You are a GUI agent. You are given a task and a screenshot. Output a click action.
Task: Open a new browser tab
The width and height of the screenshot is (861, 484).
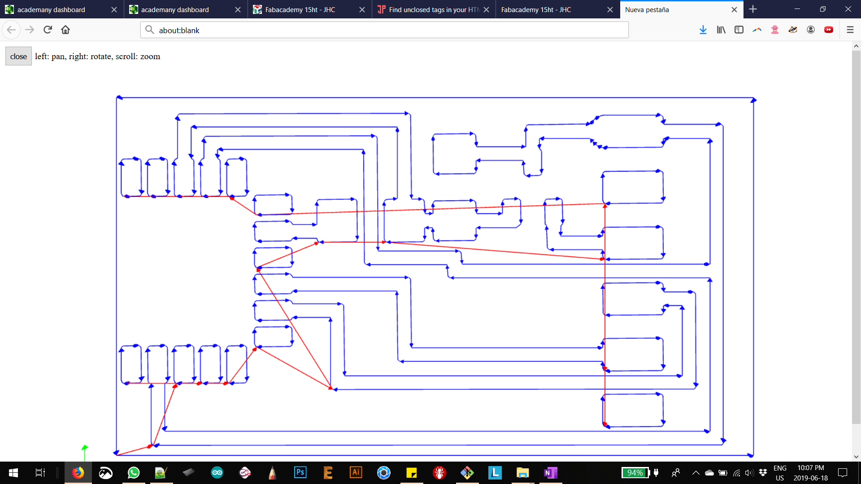753,9
